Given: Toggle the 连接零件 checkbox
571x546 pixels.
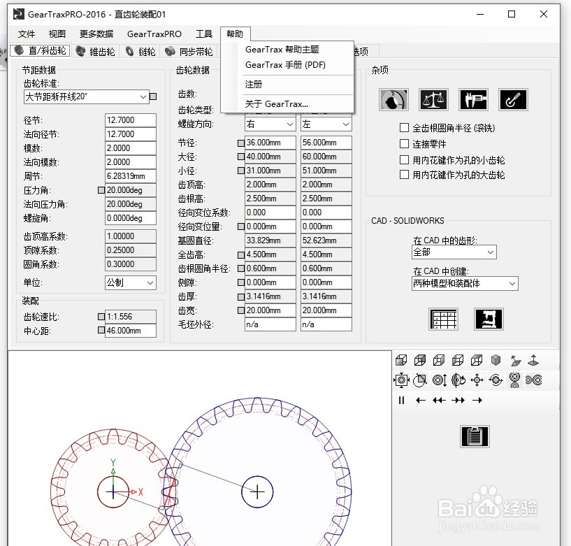Looking at the screenshot, I should [404, 143].
